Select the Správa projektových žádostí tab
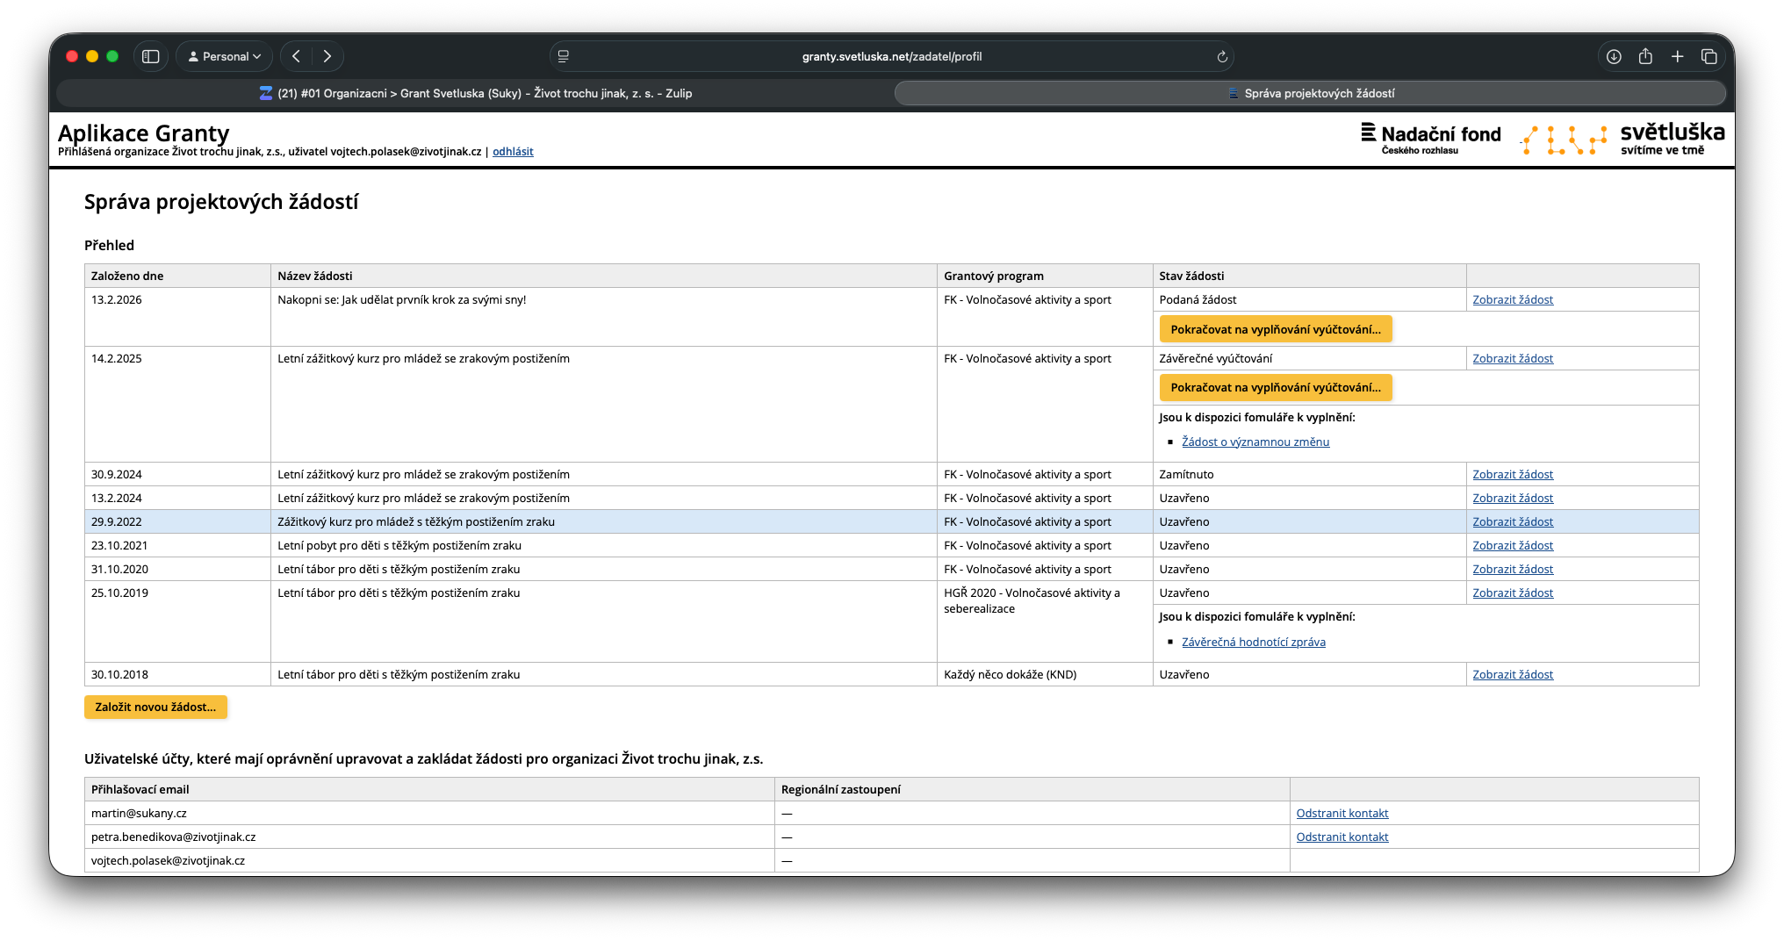Screen dimensions: 1784x941 [x=1310, y=93]
